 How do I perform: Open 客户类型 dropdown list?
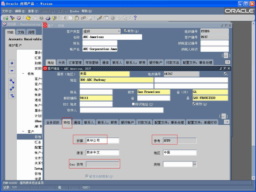coord(119,31)
